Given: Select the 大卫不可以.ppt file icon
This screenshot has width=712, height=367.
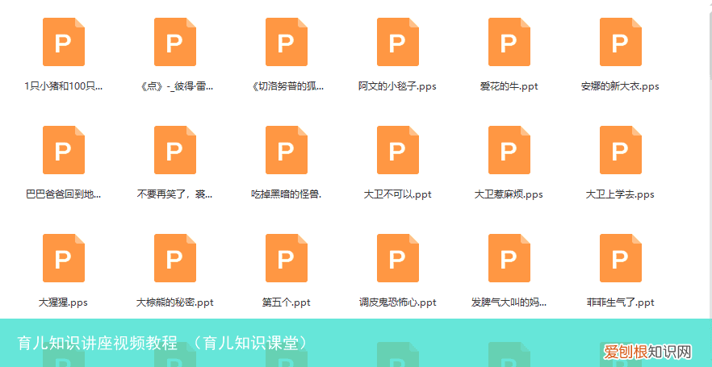Looking at the screenshot, I should [x=398, y=150].
